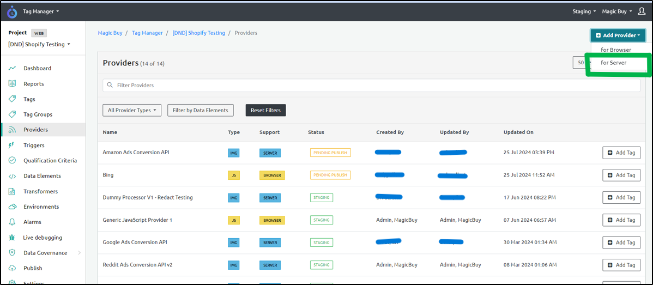
Task: Click the Reset Filters button
Action: click(x=265, y=110)
